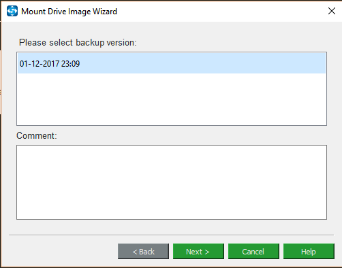This screenshot has height=268, width=342.
Task: Click inside the Comment text box
Action: point(172,182)
